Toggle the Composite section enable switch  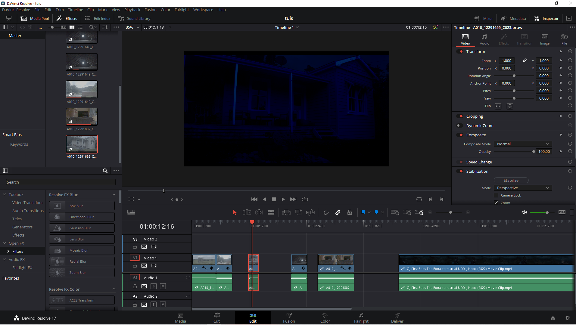coord(460,135)
